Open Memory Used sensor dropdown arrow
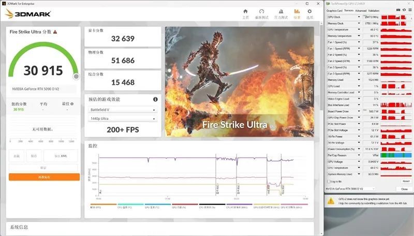The height and width of the screenshot is (236, 414). [359, 80]
